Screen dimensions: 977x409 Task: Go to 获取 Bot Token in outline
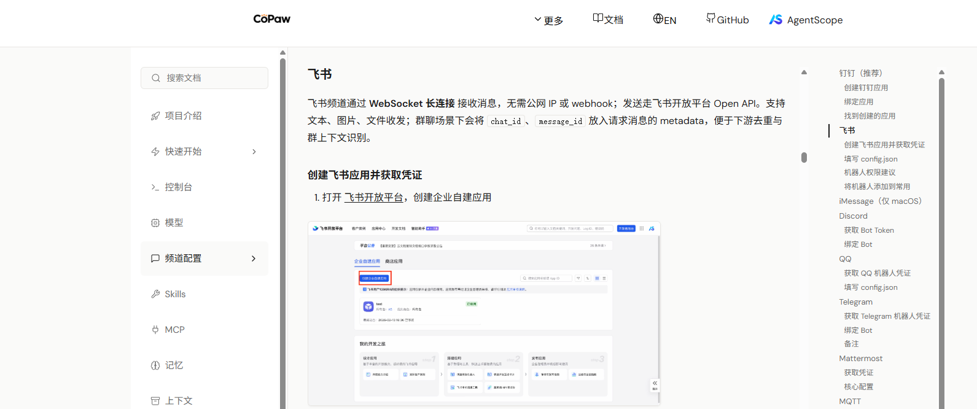tap(869, 230)
